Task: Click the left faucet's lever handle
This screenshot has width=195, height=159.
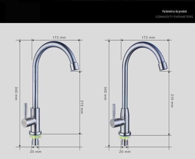Action: [25, 111]
